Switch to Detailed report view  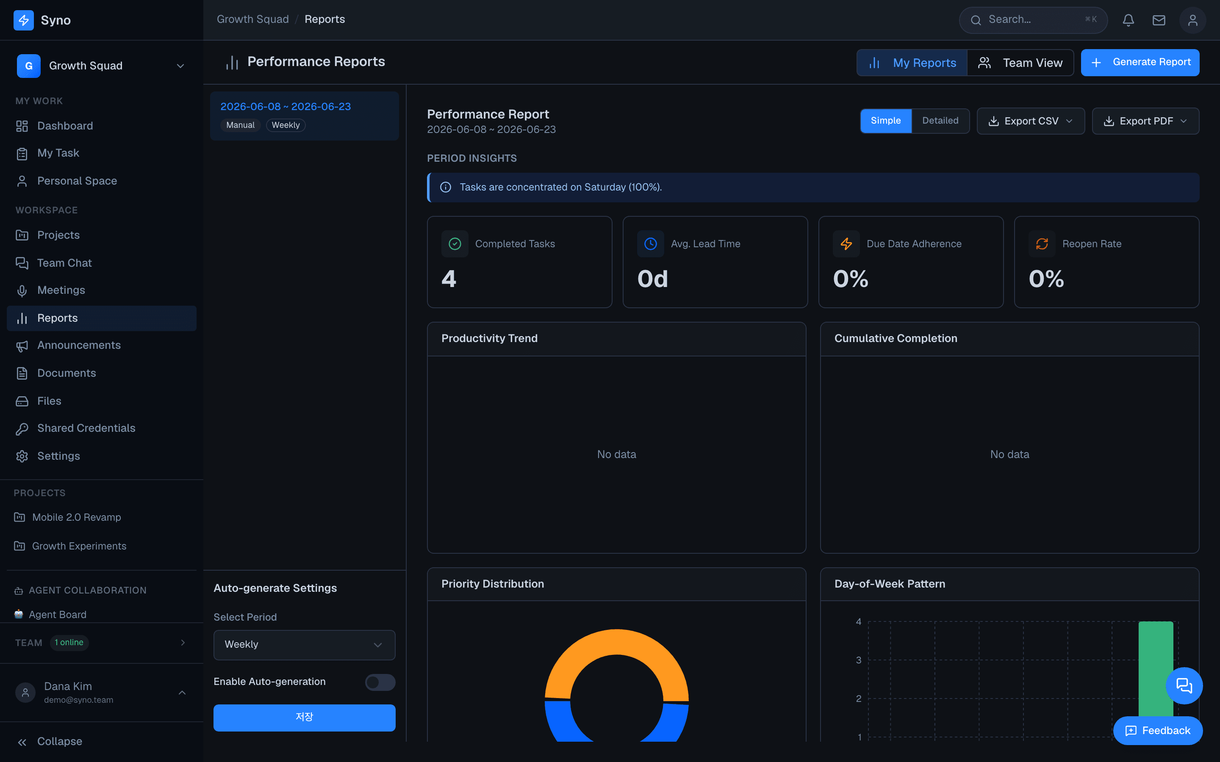[x=940, y=121]
